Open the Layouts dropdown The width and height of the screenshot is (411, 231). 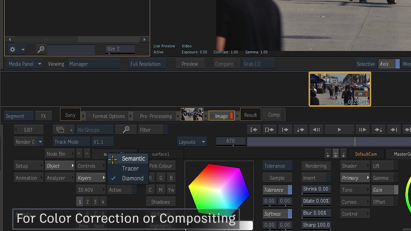click(x=192, y=142)
